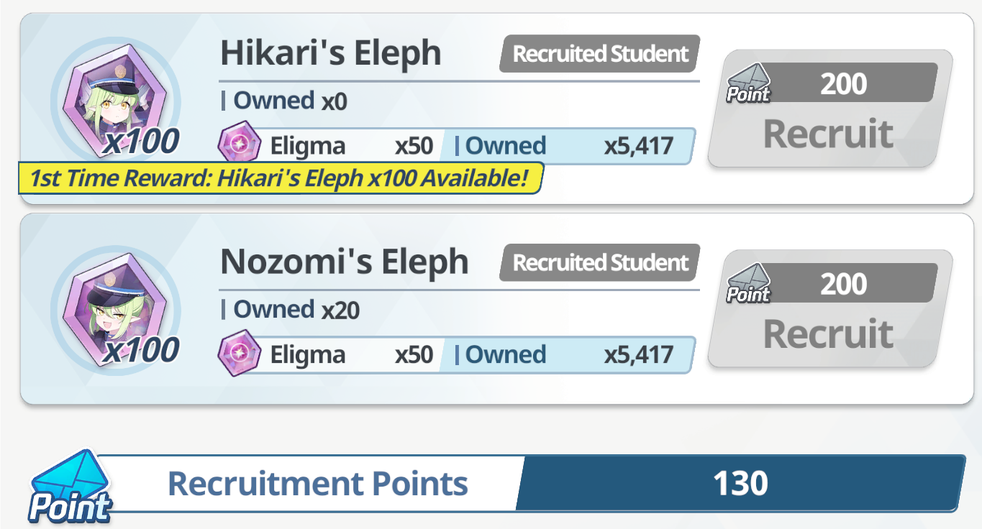This screenshot has height=529, width=982.
Task: Tap Recruited Student tag on Nozomi's Eleph
Action: point(600,262)
